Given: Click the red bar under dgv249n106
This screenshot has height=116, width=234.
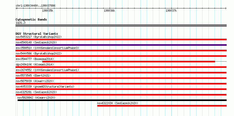Looking at the screenshot, I should 121,67.
